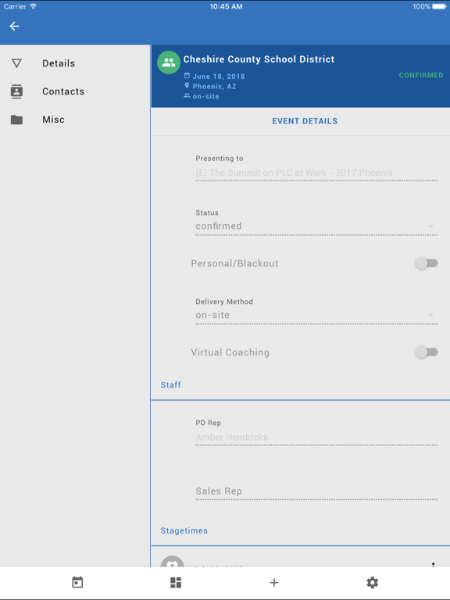Toggle the Virtual Coaching switch
Image resolution: width=450 pixels, height=600 pixels.
pyautogui.click(x=427, y=352)
